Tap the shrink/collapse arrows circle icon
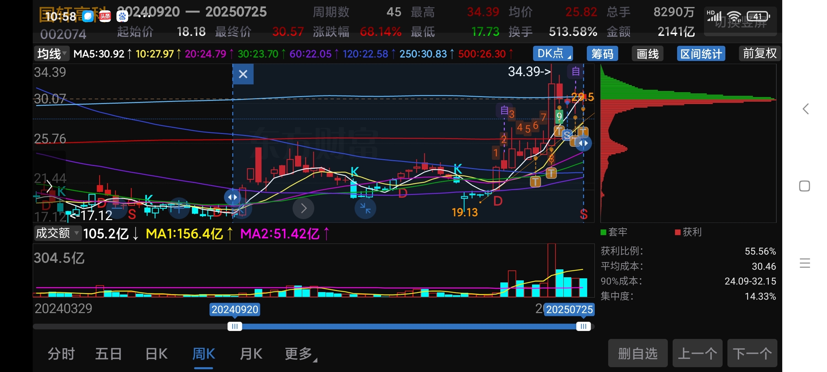Viewport: 827px width, 372px height. pos(365,208)
